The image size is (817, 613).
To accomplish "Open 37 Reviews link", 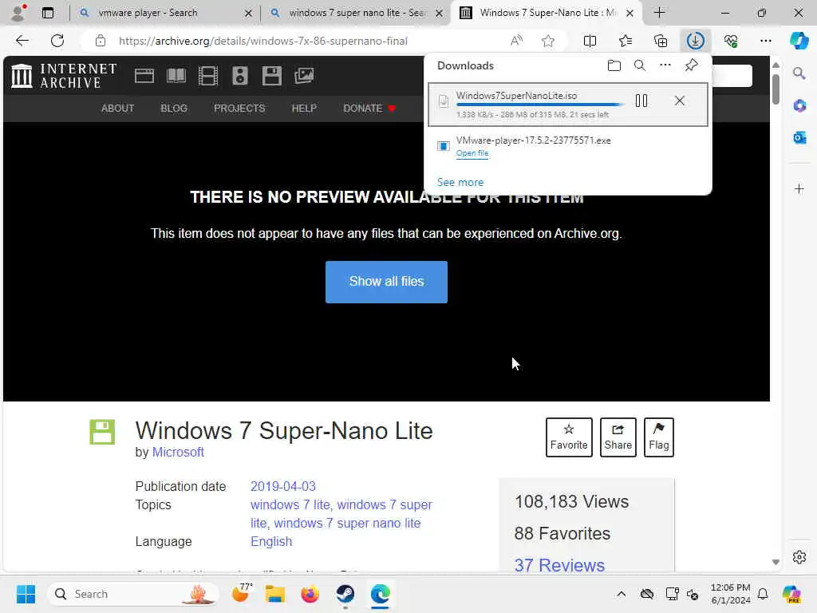I will click(x=559, y=565).
